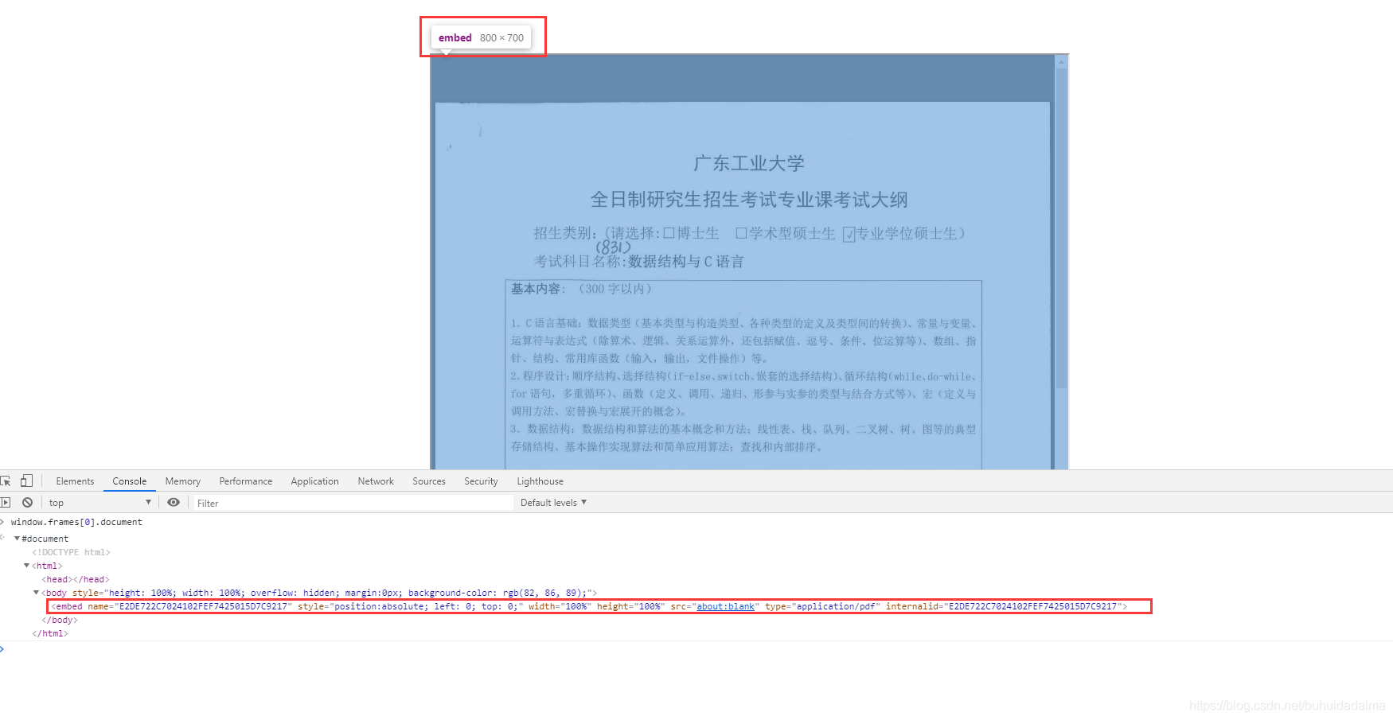Open the Performance tab
Viewport: 1393px width, 720px height.
pos(246,481)
